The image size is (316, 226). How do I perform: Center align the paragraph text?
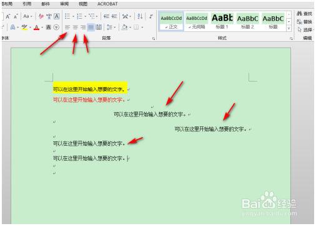click(x=75, y=27)
